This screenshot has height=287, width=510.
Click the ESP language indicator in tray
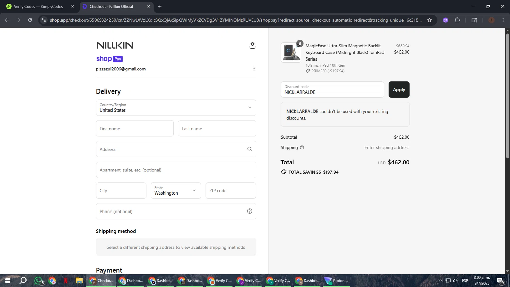point(465,281)
